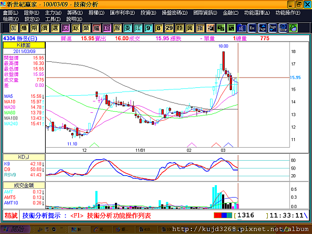Screen dimensions: 312x234
Task: Click the orange icon after 指
Action: [210, 28]
